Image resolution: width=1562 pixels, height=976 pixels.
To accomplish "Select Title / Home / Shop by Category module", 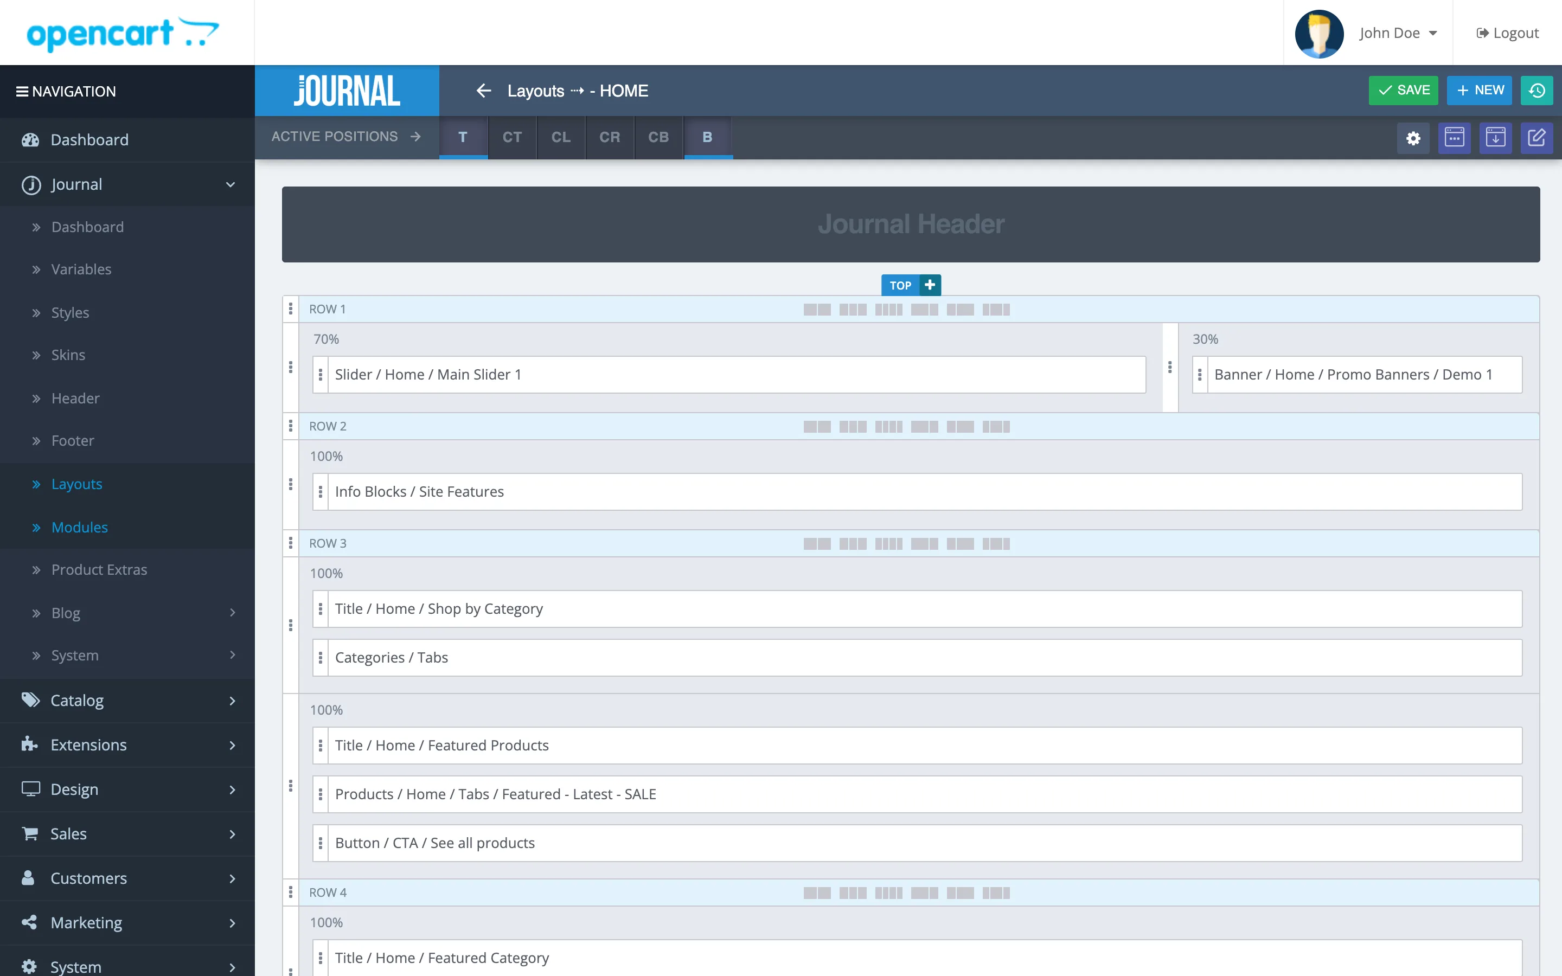I will click(x=917, y=609).
